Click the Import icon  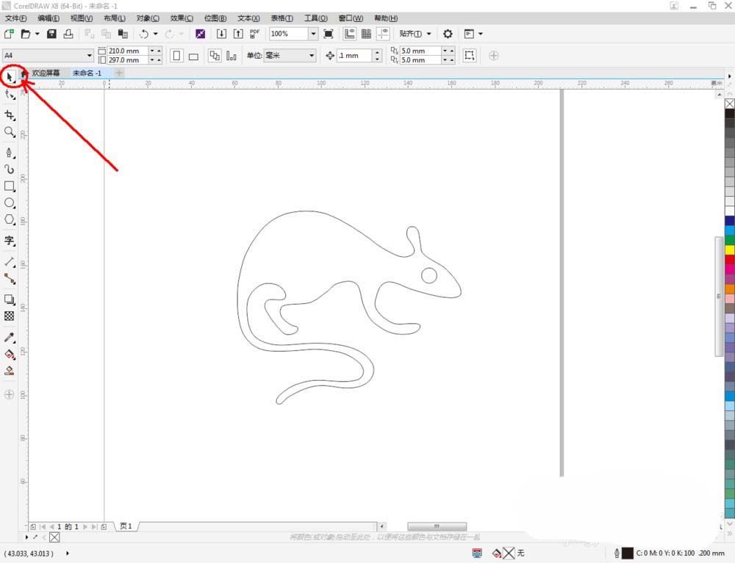221,34
